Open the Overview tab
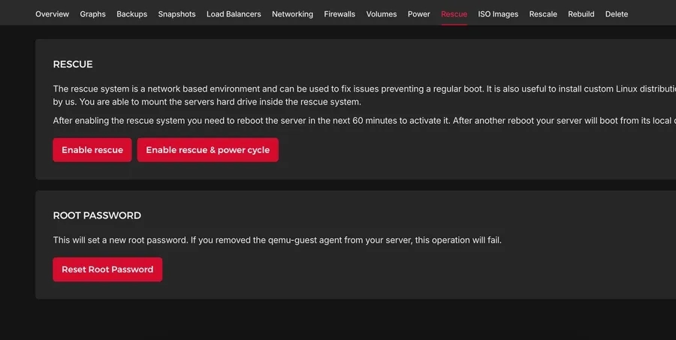 (x=52, y=14)
